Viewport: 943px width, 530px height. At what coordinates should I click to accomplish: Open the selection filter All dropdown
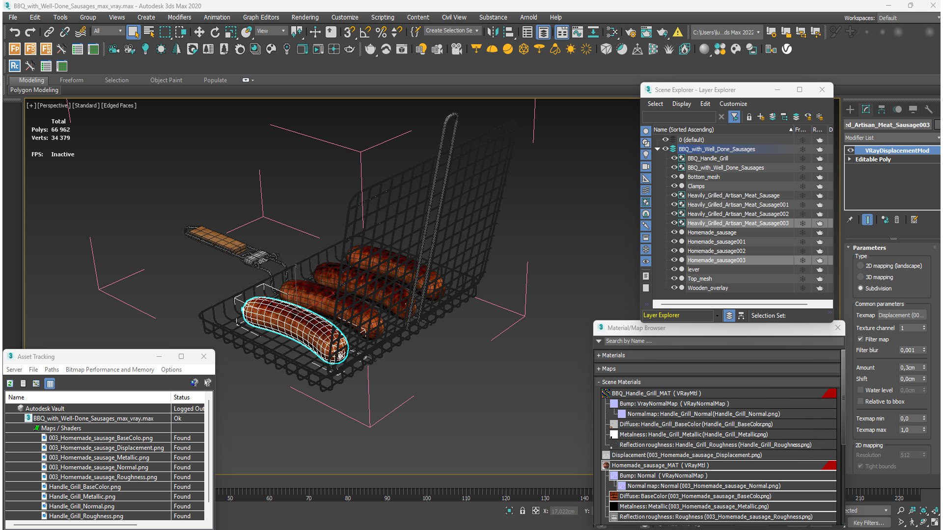pyautogui.click(x=108, y=31)
